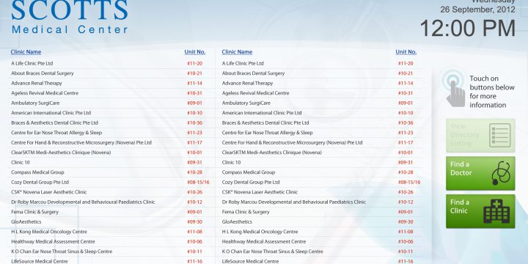Click unit '#11-17' in the right list
Image resolution: width=528 pixels, height=264 pixels.
click(406, 143)
